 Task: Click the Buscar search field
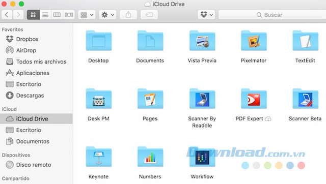click(x=273, y=15)
